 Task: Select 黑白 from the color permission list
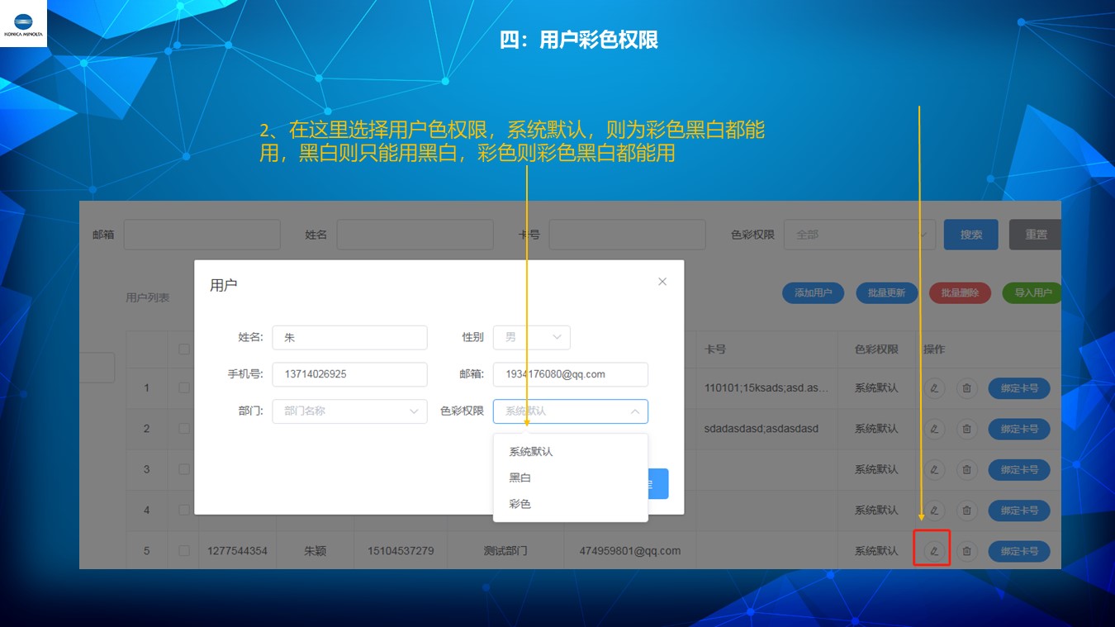tap(520, 477)
